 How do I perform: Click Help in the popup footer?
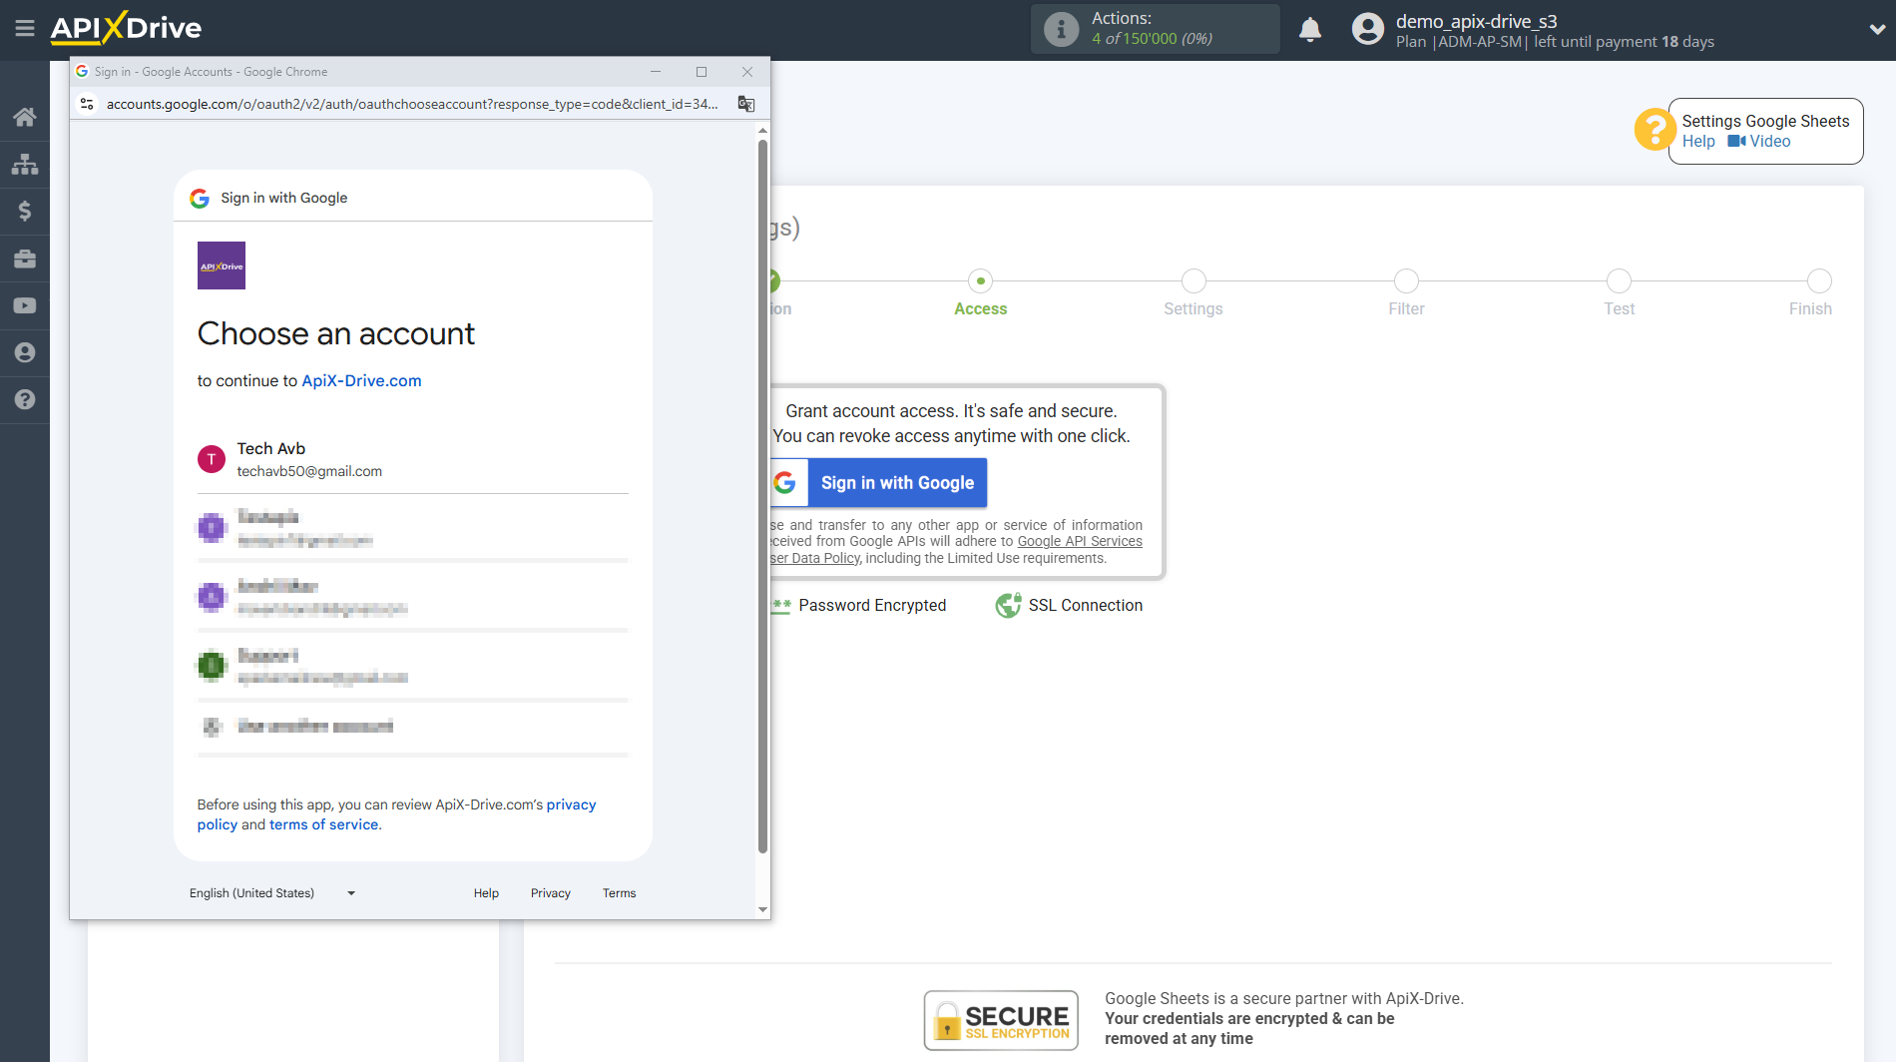[x=486, y=893]
